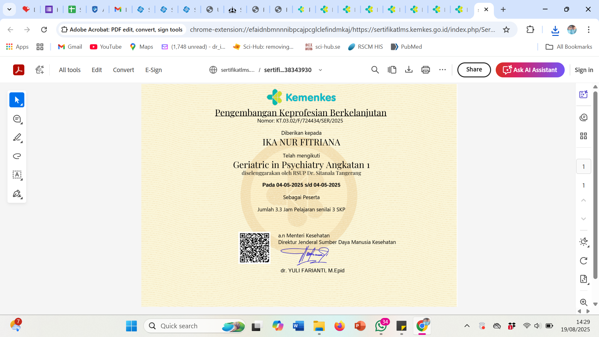Image resolution: width=599 pixels, height=337 pixels.
Task: Open the three-dot more options menu
Action: (442, 70)
